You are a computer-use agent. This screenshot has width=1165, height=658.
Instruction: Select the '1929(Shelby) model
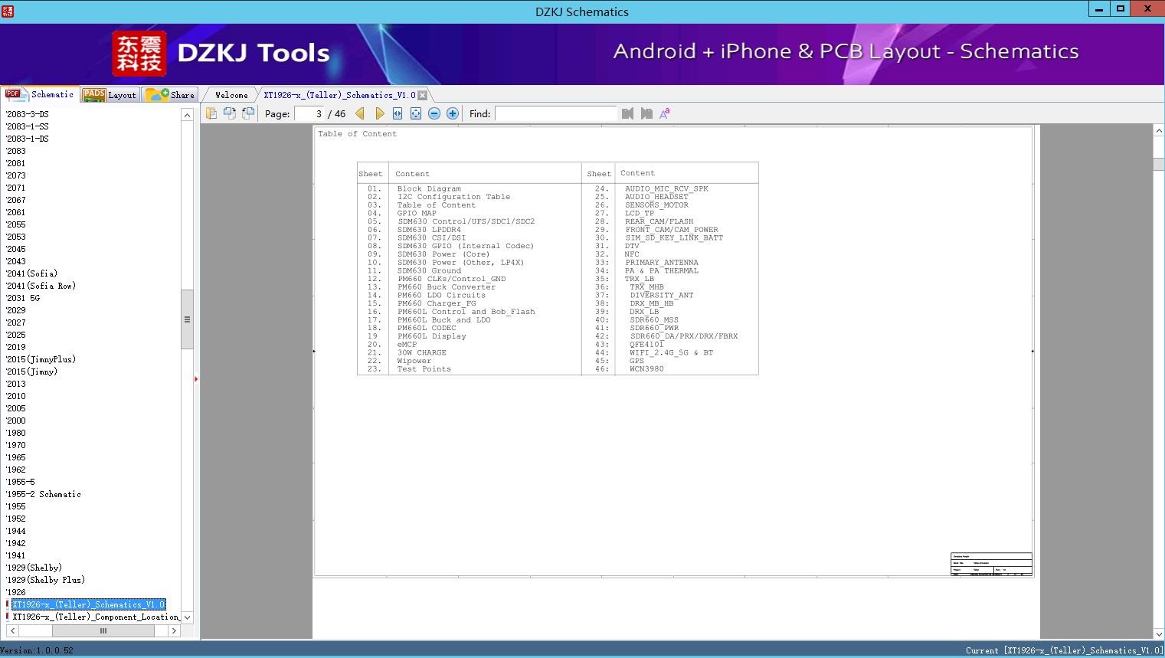[x=34, y=568]
